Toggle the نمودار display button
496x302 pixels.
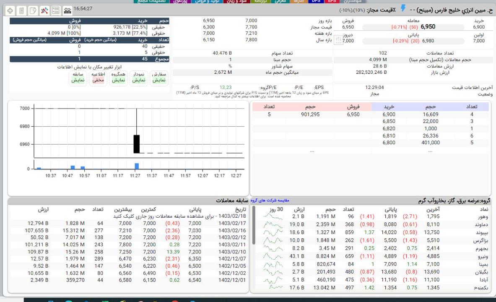(139, 76)
